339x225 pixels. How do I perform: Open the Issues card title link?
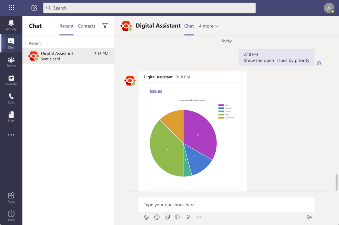click(156, 91)
